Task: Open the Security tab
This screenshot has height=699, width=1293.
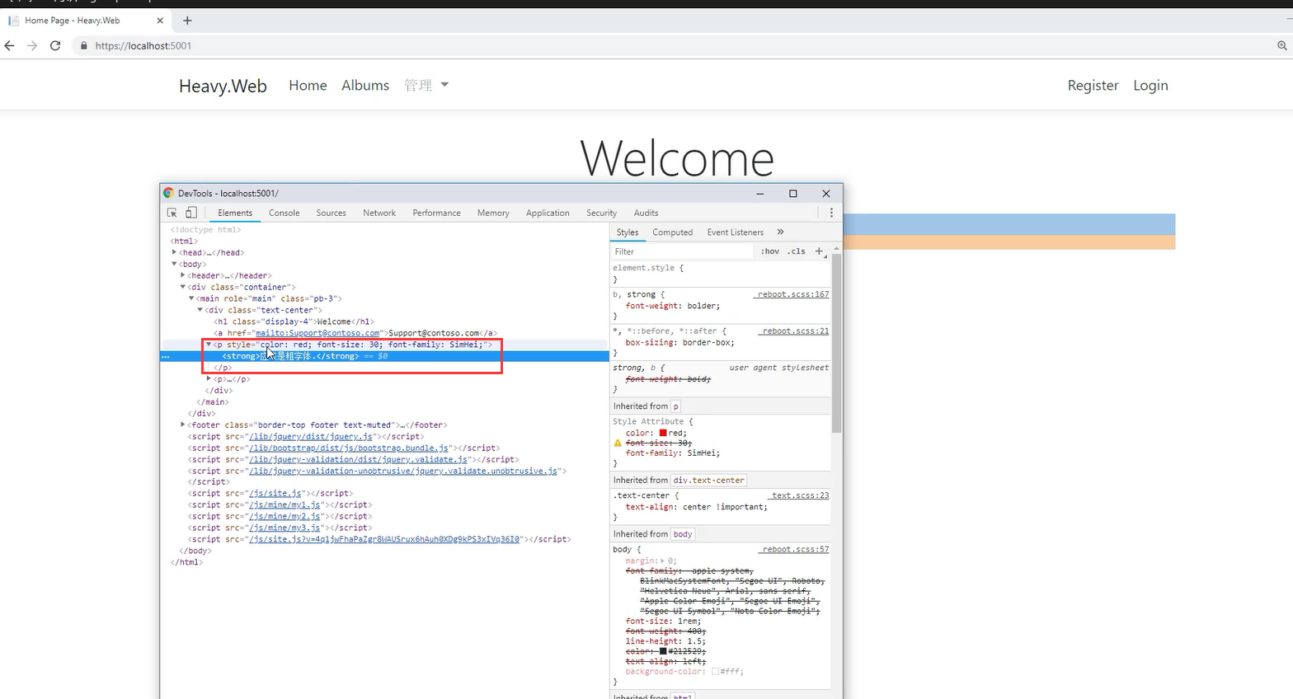Action: tap(601, 213)
